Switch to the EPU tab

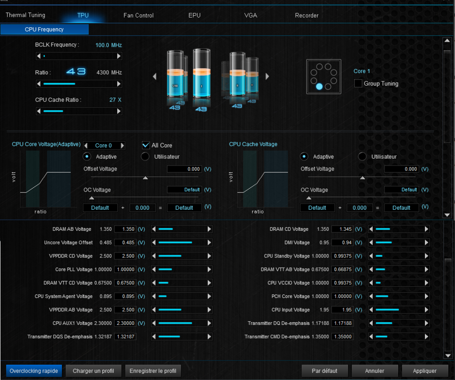pos(194,15)
